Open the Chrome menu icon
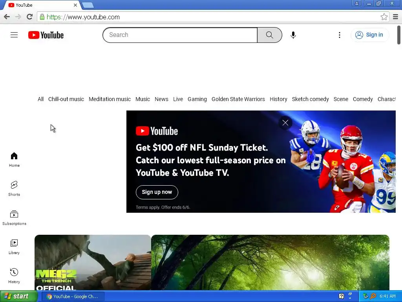 click(x=396, y=17)
